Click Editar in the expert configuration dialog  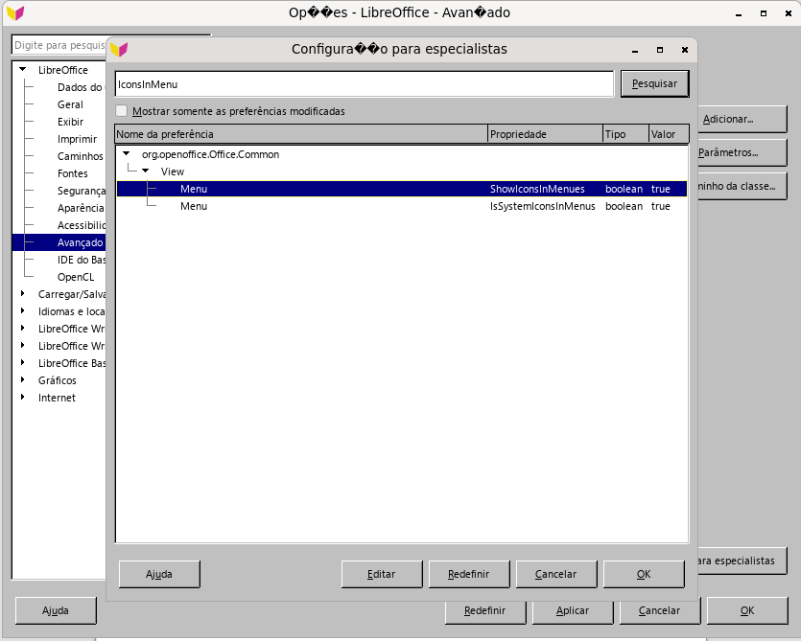tap(382, 574)
